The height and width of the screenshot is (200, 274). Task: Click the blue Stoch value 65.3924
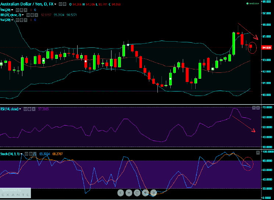click(x=45, y=154)
